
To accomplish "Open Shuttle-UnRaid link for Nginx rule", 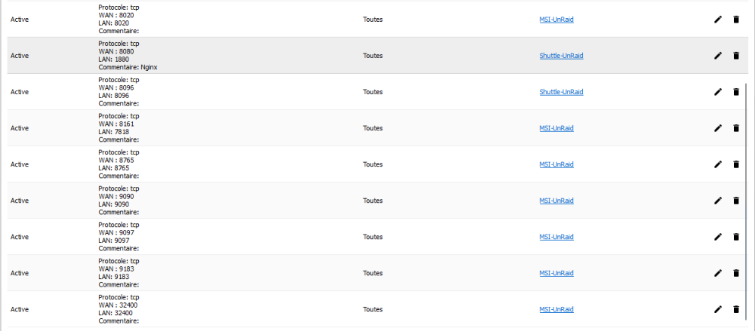I will tap(561, 56).
